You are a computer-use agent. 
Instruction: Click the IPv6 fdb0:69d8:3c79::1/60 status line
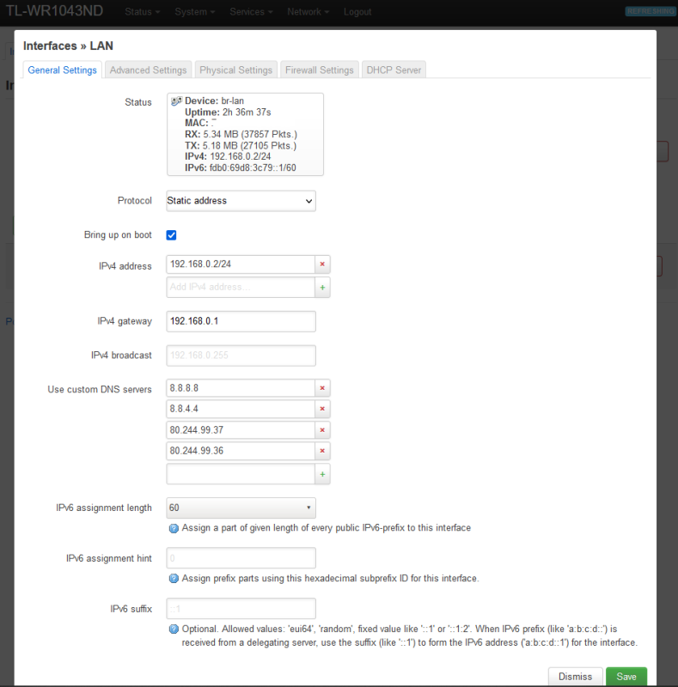point(241,167)
